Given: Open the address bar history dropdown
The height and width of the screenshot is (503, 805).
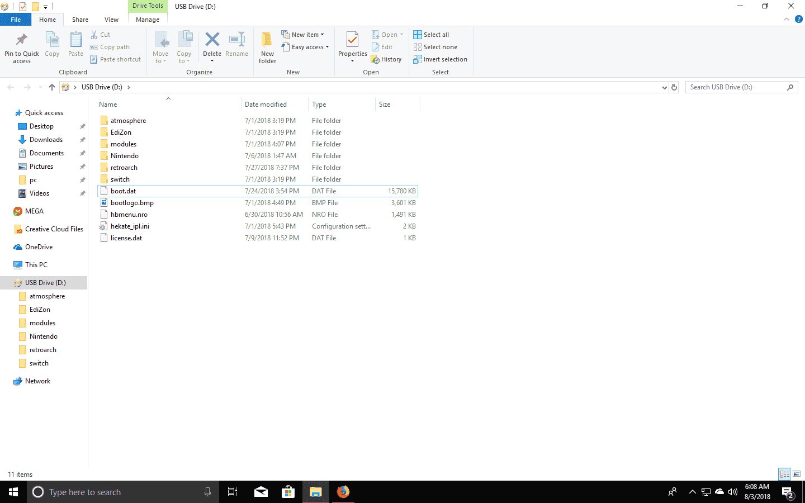Looking at the screenshot, I should (664, 87).
